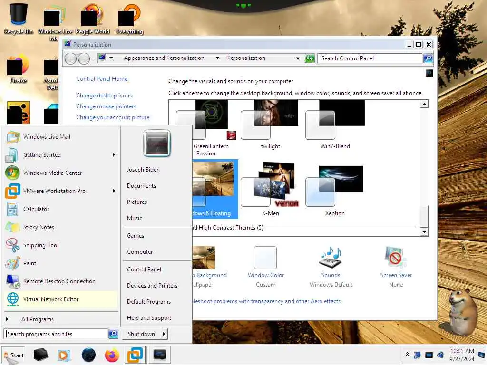Launch Getting Started from Start menu

[61, 155]
